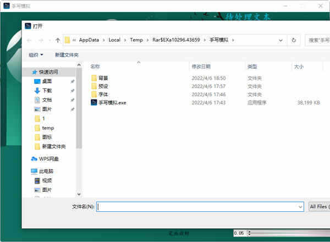Select the 手写模拟.exe file

[x=108, y=103]
